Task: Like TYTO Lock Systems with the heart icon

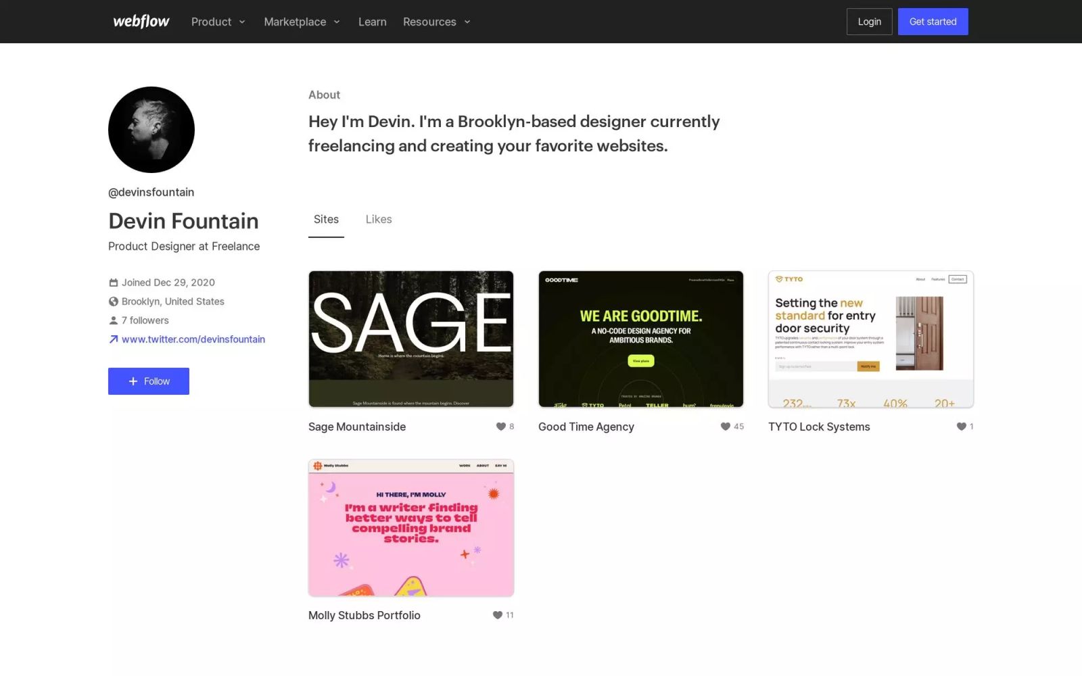Action: tap(961, 427)
